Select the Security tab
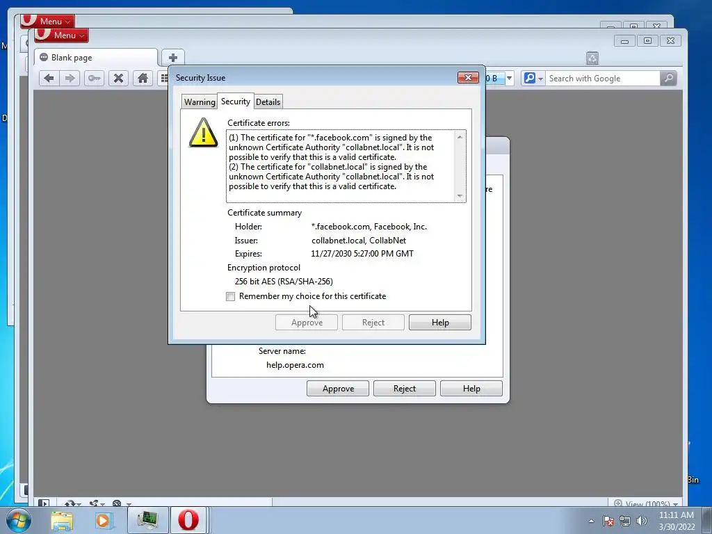 pos(236,102)
